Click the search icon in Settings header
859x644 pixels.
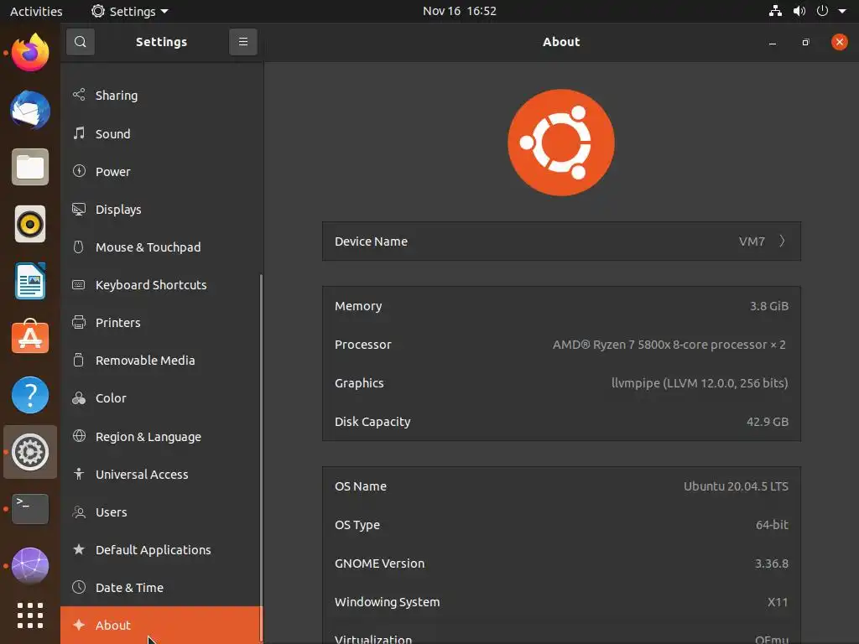(80, 42)
